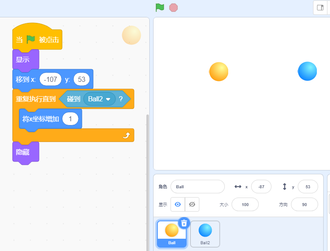The height and width of the screenshot is (251, 330).
Task: Click the code area vertical scrollbar
Action: (148, 183)
